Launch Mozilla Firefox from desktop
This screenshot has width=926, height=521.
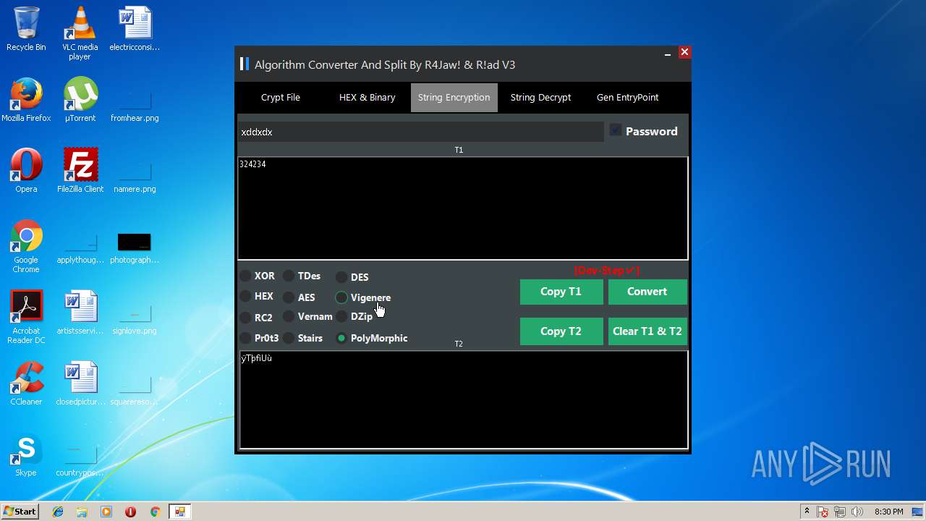point(26,100)
